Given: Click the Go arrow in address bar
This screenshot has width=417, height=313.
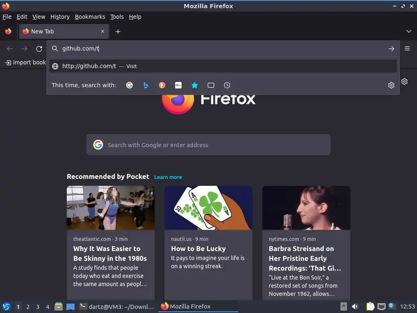Looking at the screenshot, I should pos(391,49).
